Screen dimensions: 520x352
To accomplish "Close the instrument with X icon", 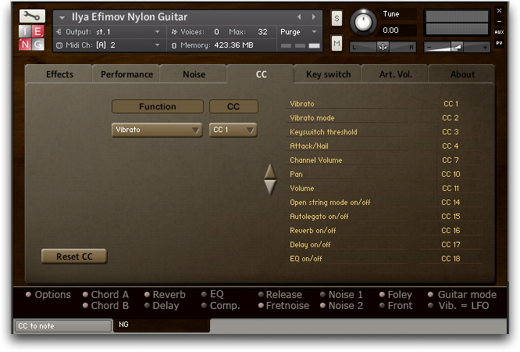I will pyautogui.click(x=499, y=11).
